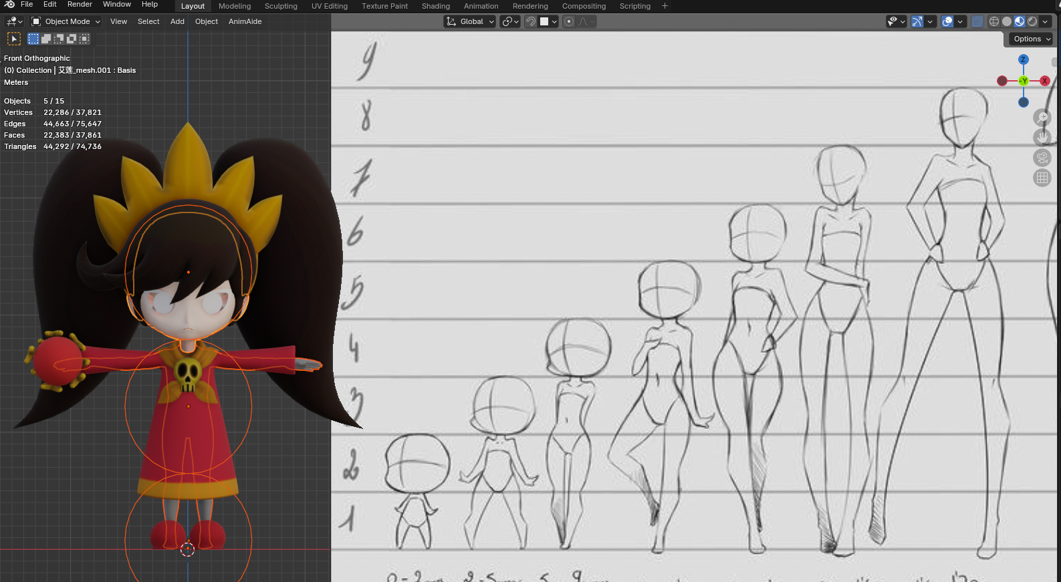Open the Global transform orientation dropdown

point(470,21)
